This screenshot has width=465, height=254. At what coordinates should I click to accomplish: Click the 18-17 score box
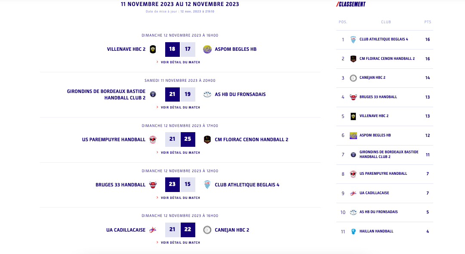pyautogui.click(x=180, y=50)
